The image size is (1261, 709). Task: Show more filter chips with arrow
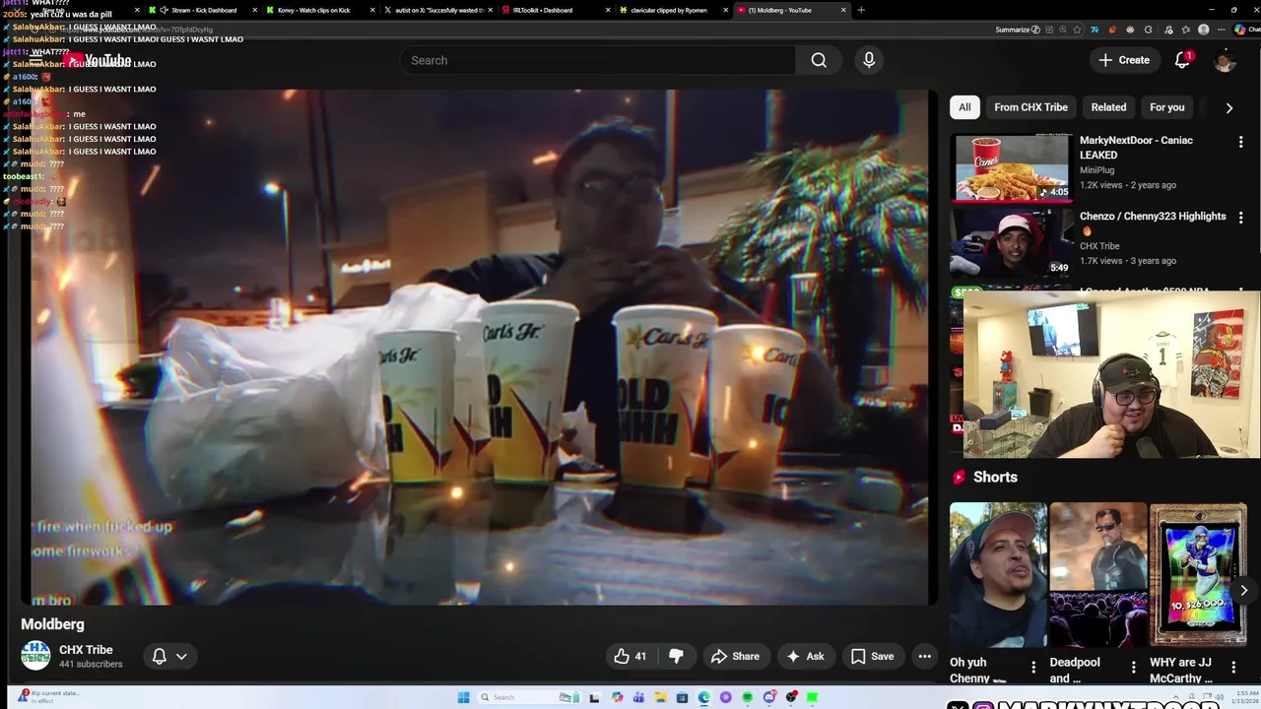[x=1228, y=107]
